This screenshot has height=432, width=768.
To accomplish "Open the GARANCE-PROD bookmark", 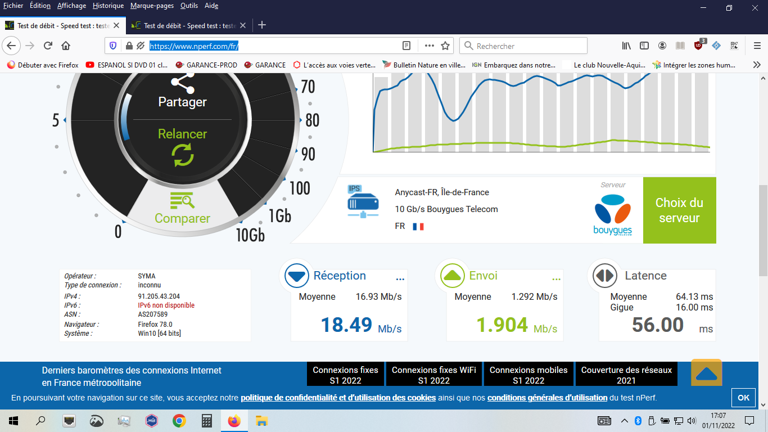I will (x=206, y=65).
